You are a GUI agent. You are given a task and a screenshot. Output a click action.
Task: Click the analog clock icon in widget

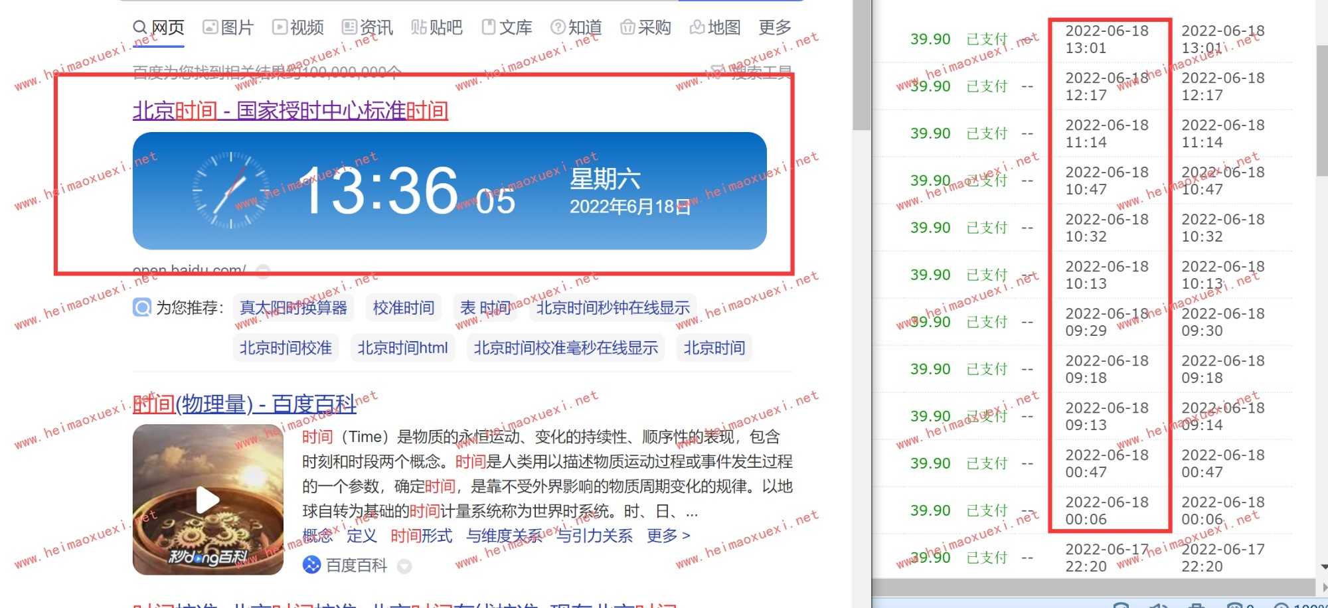coord(230,190)
